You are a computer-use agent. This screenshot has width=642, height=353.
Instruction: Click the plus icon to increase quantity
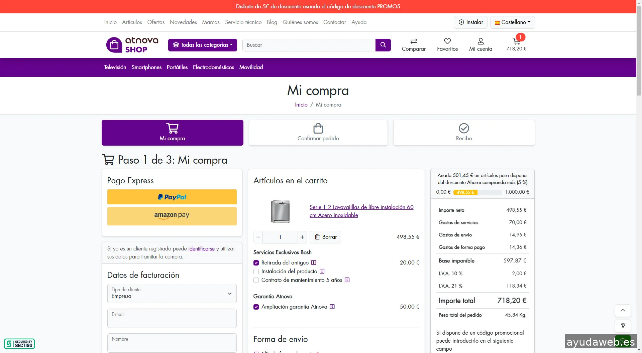click(302, 237)
